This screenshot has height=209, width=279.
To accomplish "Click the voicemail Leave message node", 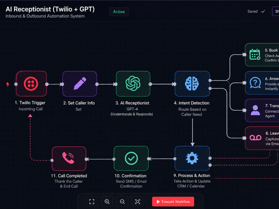I will tap(262, 138).
